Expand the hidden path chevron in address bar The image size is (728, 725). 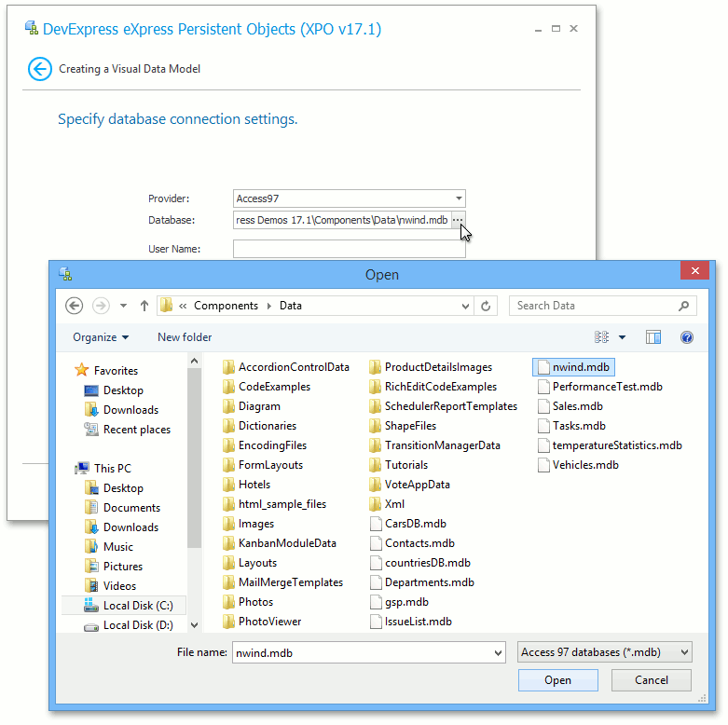pos(183,306)
